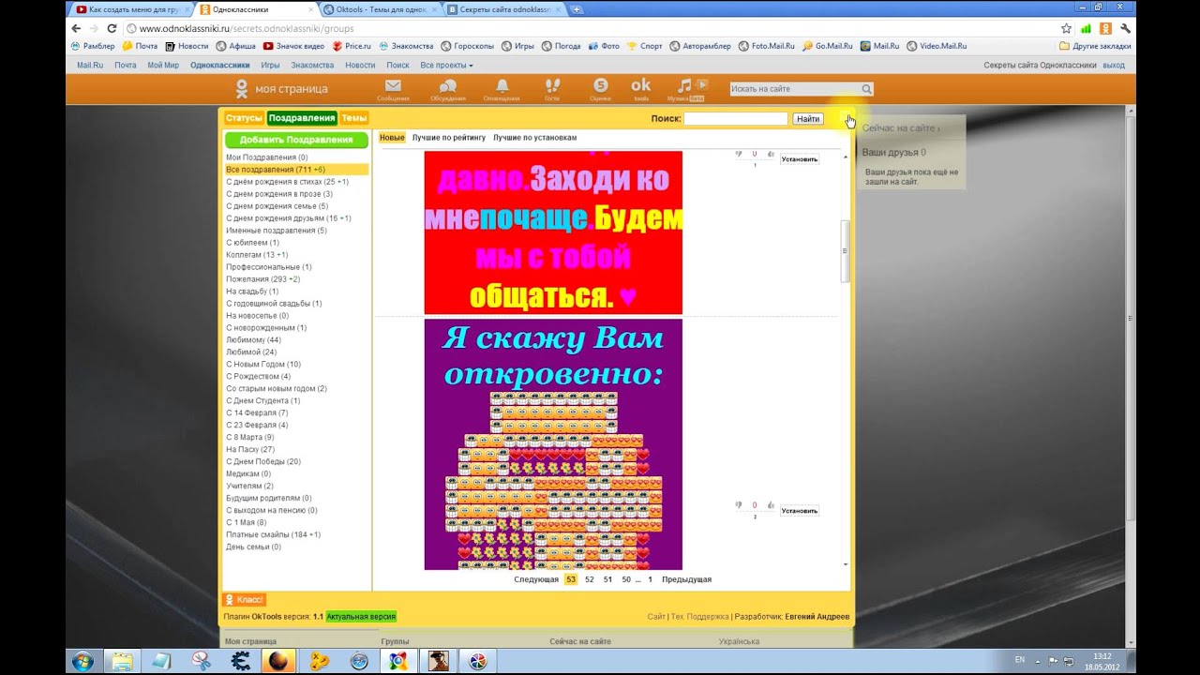Viewport: 1200px width, 675px height.
Task: Click thumbs-down icon on first greeting
Action: (x=739, y=154)
